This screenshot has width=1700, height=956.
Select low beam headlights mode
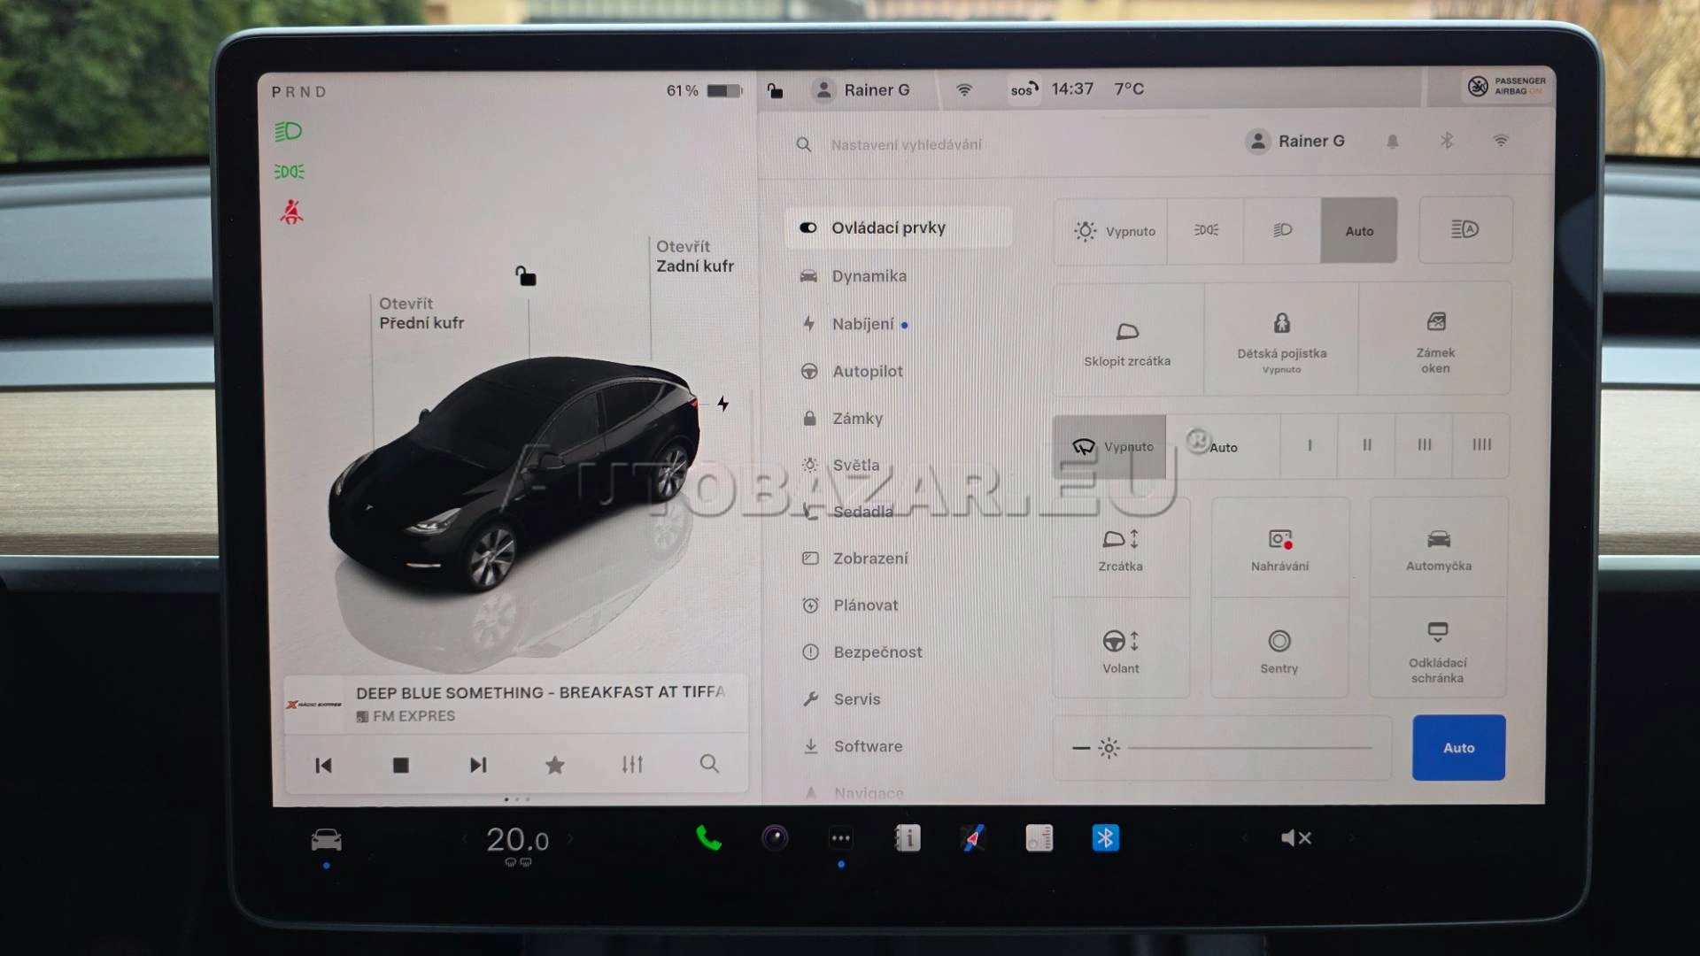[x=1282, y=230]
